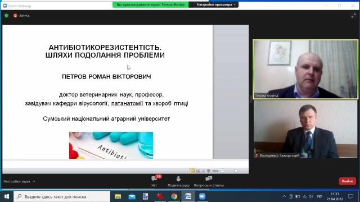Click clock showing 11:33
The image size is (360, 202).
pyautogui.click(x=335, y=194)
